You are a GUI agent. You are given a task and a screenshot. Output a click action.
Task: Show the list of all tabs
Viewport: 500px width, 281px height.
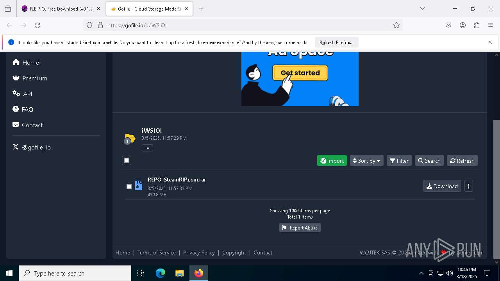[423, 9]
